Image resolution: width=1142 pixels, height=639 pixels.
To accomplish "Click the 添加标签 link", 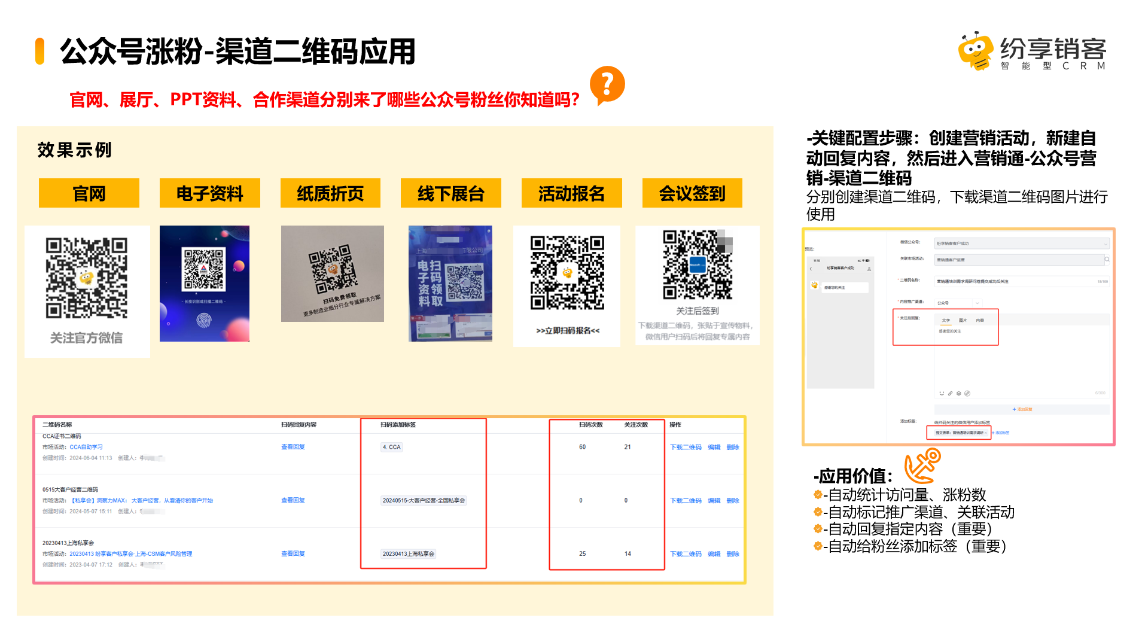I will pyautogui.click(x=1000, y=433).
